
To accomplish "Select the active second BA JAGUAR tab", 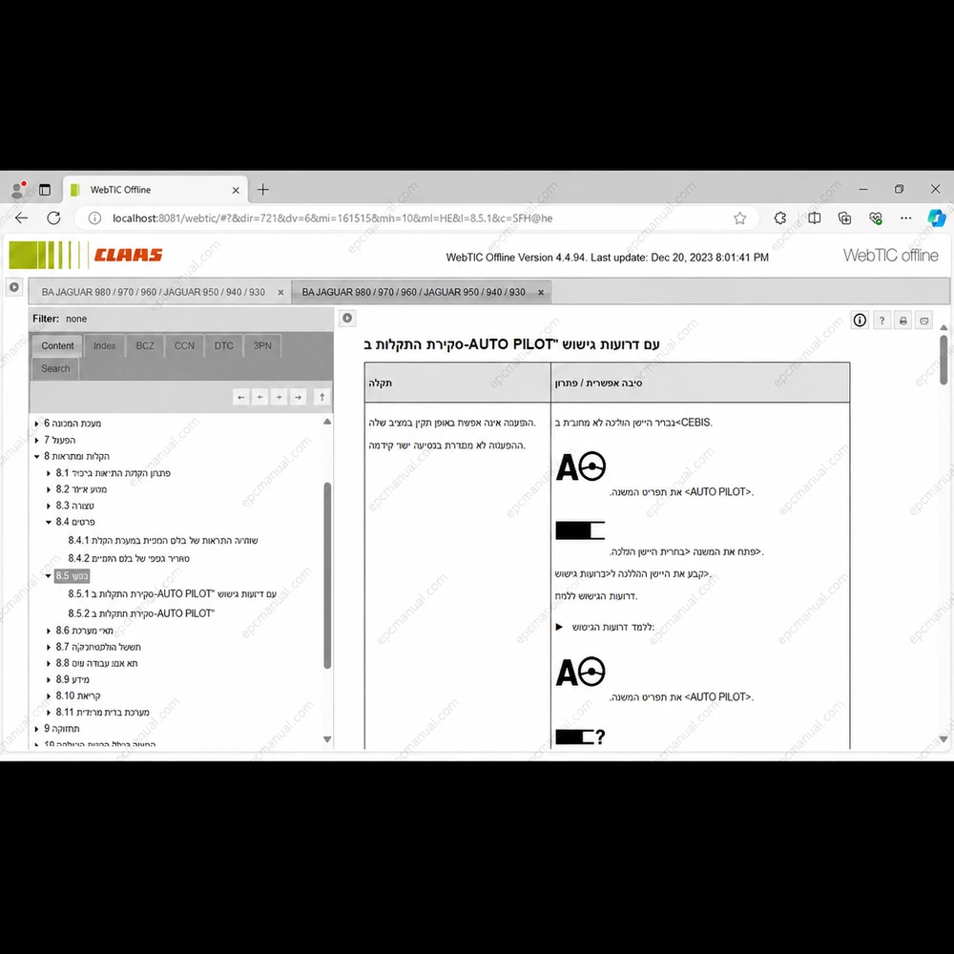I will pyautogui.click(x=413, y=292).
